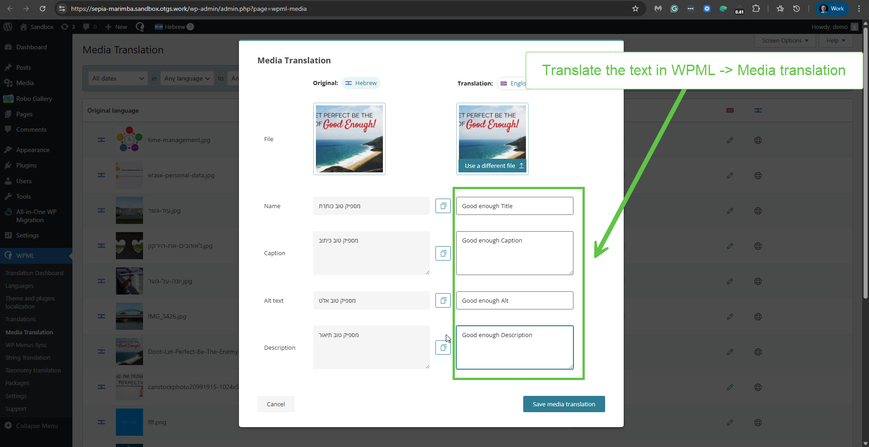Click globe icon in fff.png row

pos(758,423)
